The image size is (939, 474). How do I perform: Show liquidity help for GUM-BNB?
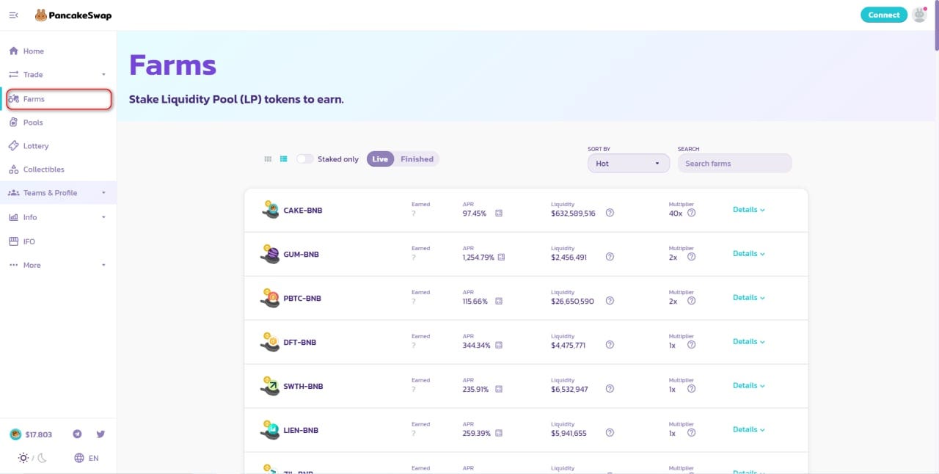point(610,257)
